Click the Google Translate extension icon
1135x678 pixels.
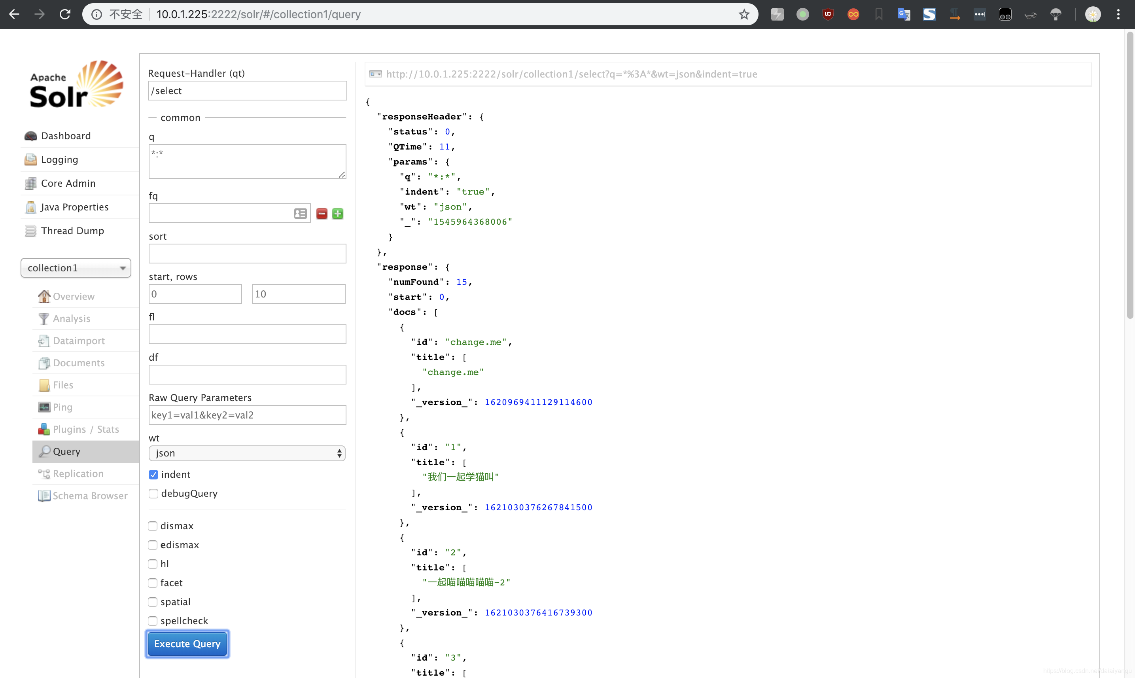pos(903,15)
